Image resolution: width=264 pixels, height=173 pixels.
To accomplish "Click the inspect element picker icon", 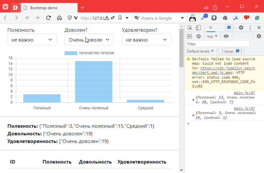I will point(190,28).
